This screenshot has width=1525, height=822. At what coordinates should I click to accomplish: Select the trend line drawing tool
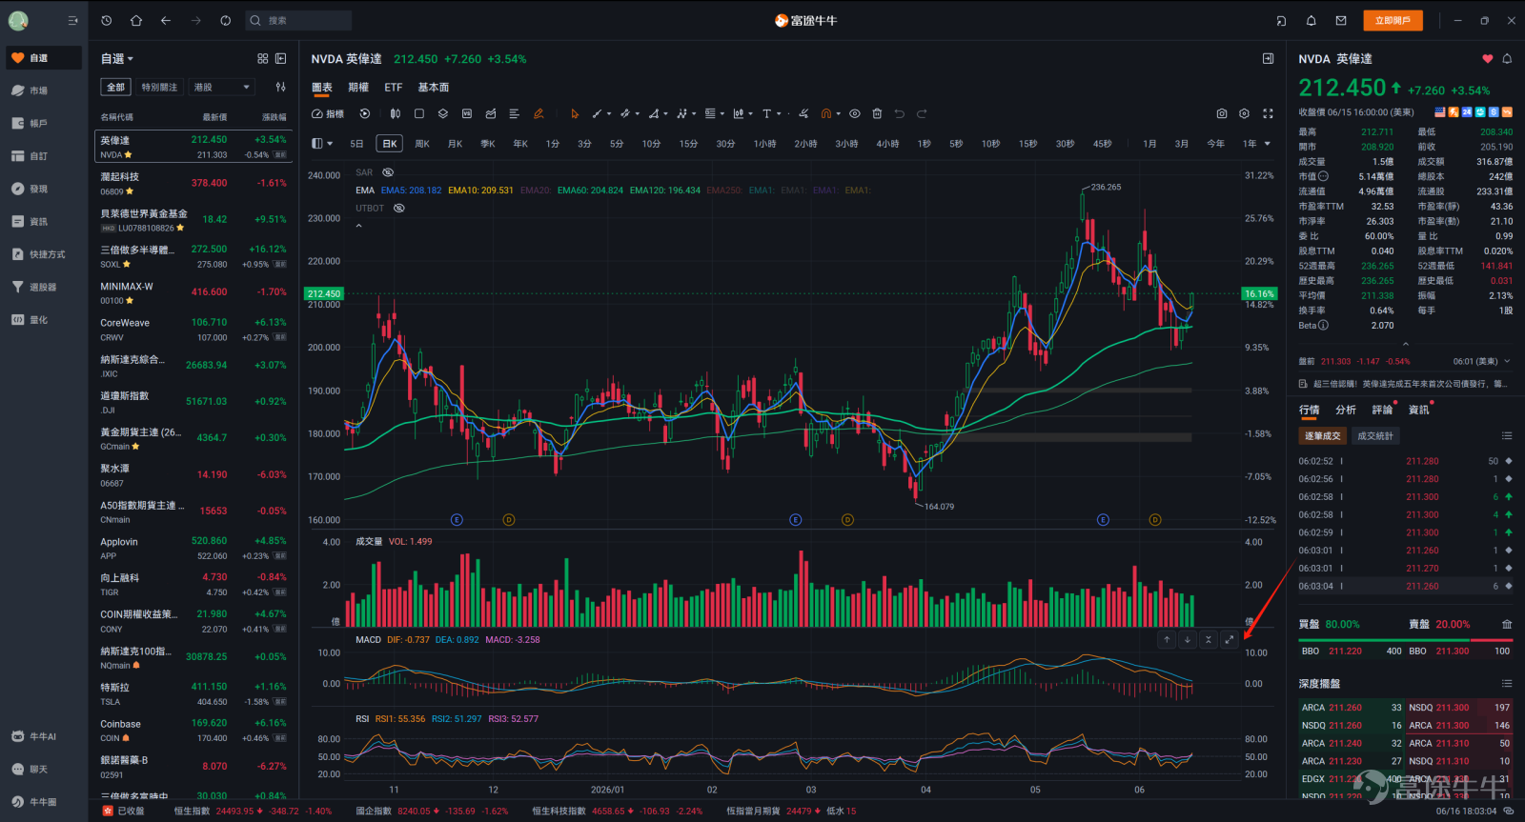598,113
